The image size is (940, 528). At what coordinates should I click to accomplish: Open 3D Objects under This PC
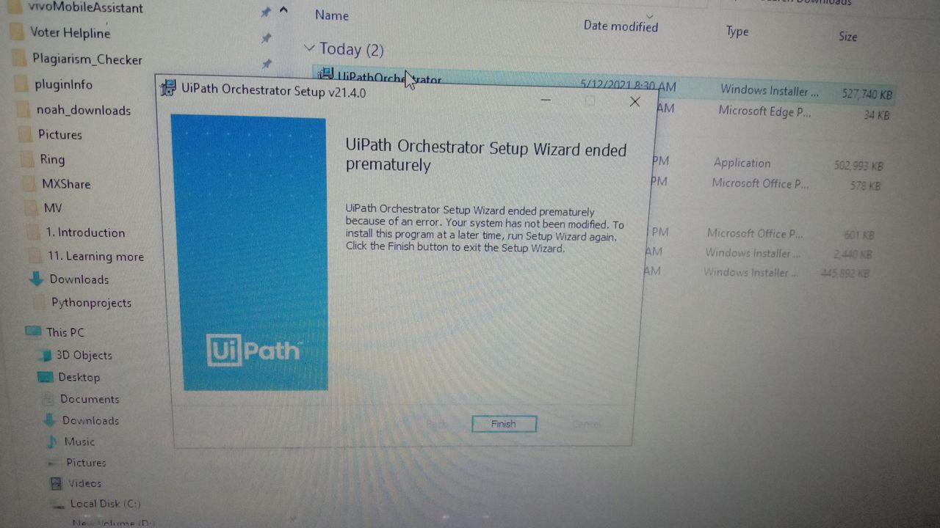84,355
